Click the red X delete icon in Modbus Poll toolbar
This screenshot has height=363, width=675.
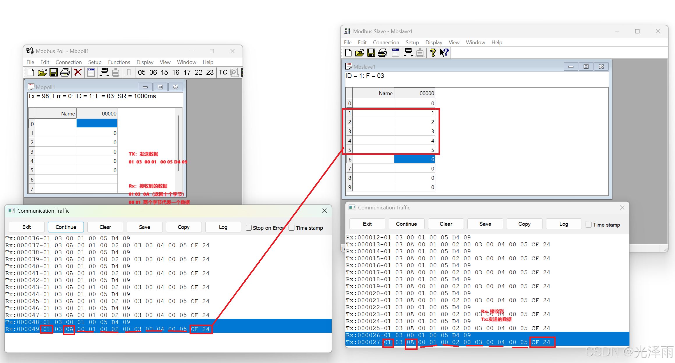tap(78, 72)
